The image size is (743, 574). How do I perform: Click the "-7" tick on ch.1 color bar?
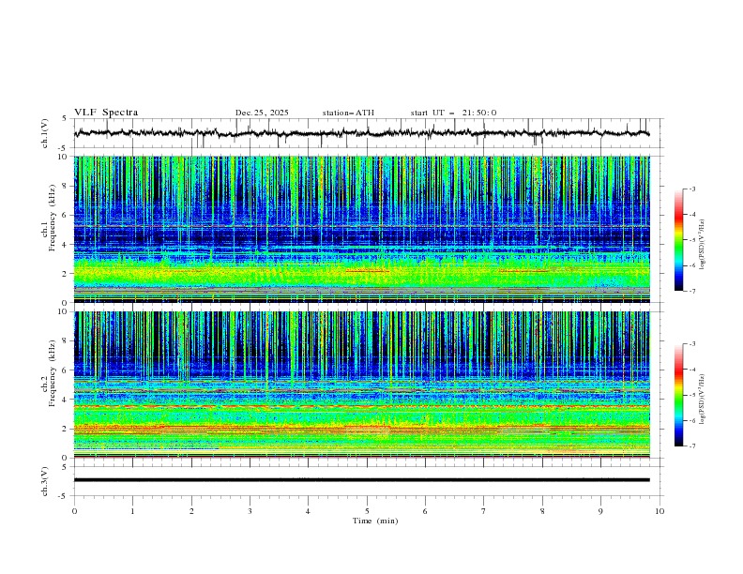[x=691, y=291]
